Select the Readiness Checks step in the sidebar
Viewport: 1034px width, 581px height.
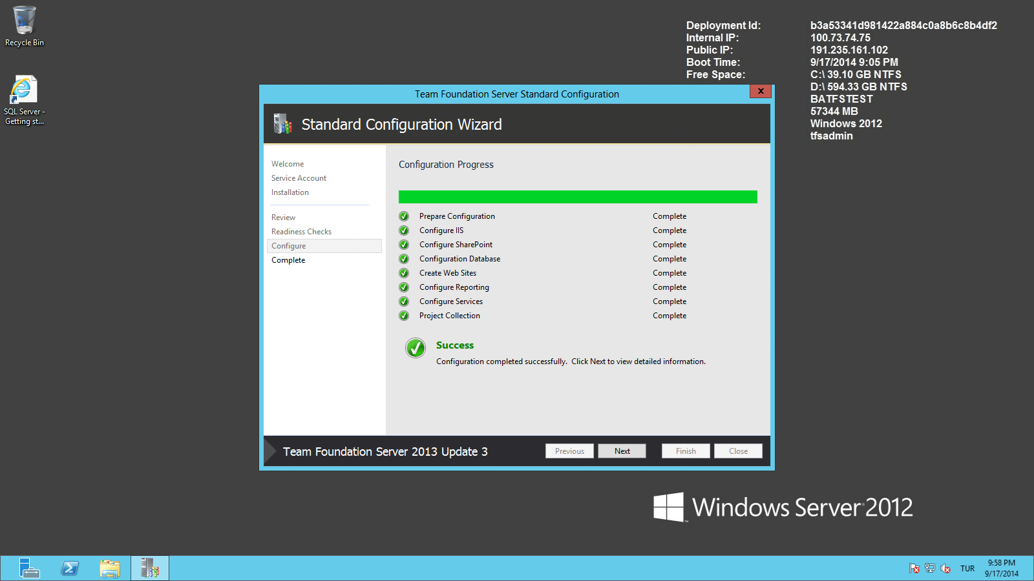point(301,231)
